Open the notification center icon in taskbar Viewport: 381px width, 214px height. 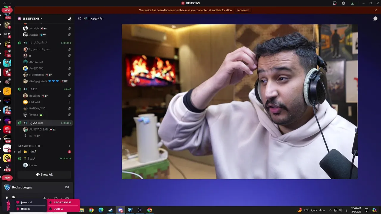point(366,210)
